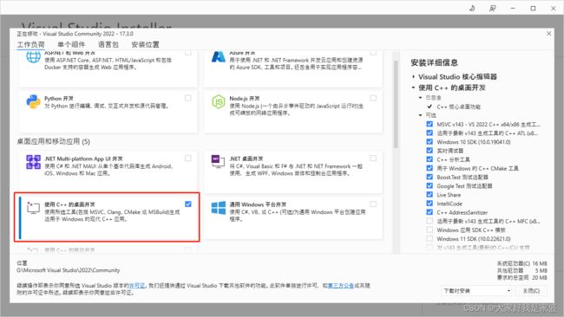This screenshot has height=317, width=564.
Task: Check the .NET desktop development workload checkbox
Action: coord(373,158)
